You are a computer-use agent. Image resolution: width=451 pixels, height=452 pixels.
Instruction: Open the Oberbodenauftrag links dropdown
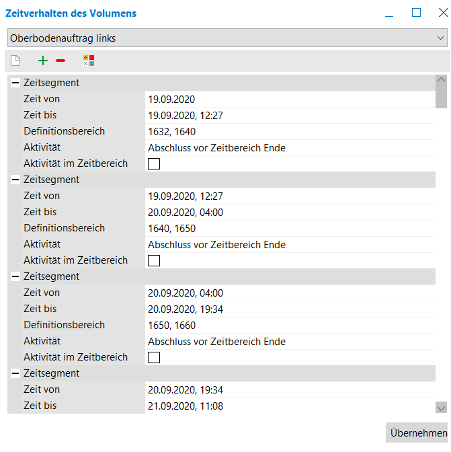tap(441, 38)
